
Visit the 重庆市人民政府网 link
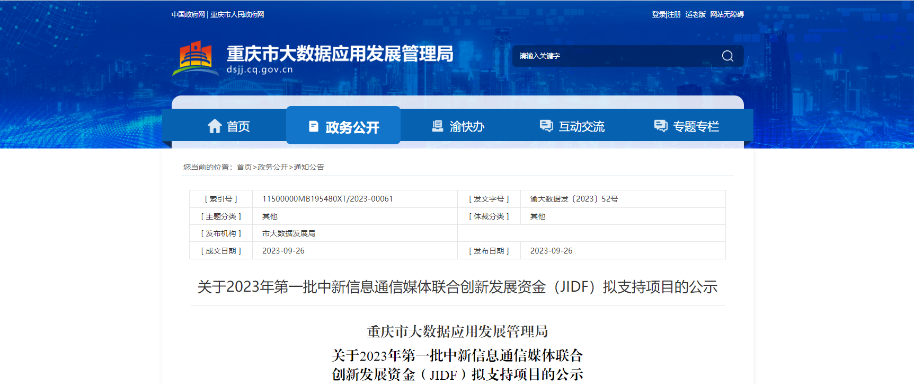[237, 15]
